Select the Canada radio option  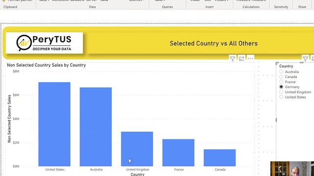(x=281, y=77)
